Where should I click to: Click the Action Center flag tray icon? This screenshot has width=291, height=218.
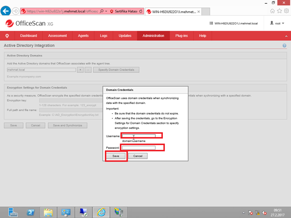pyautogui.click(x=251, y=212)
